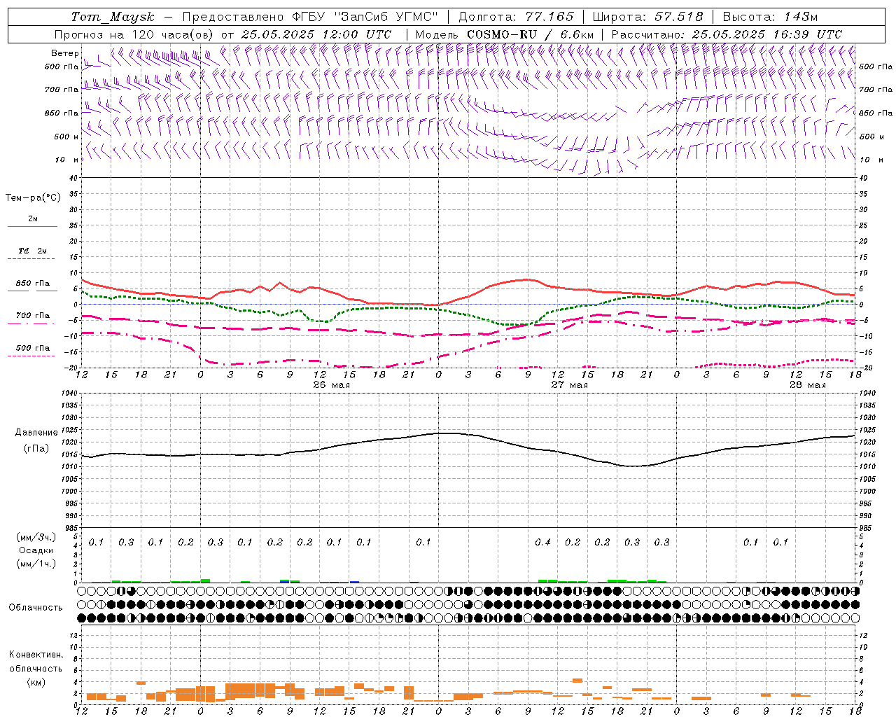Click the red line sample under '2м' legend
The height and width of the screenshot is (717, 896).
32,226
